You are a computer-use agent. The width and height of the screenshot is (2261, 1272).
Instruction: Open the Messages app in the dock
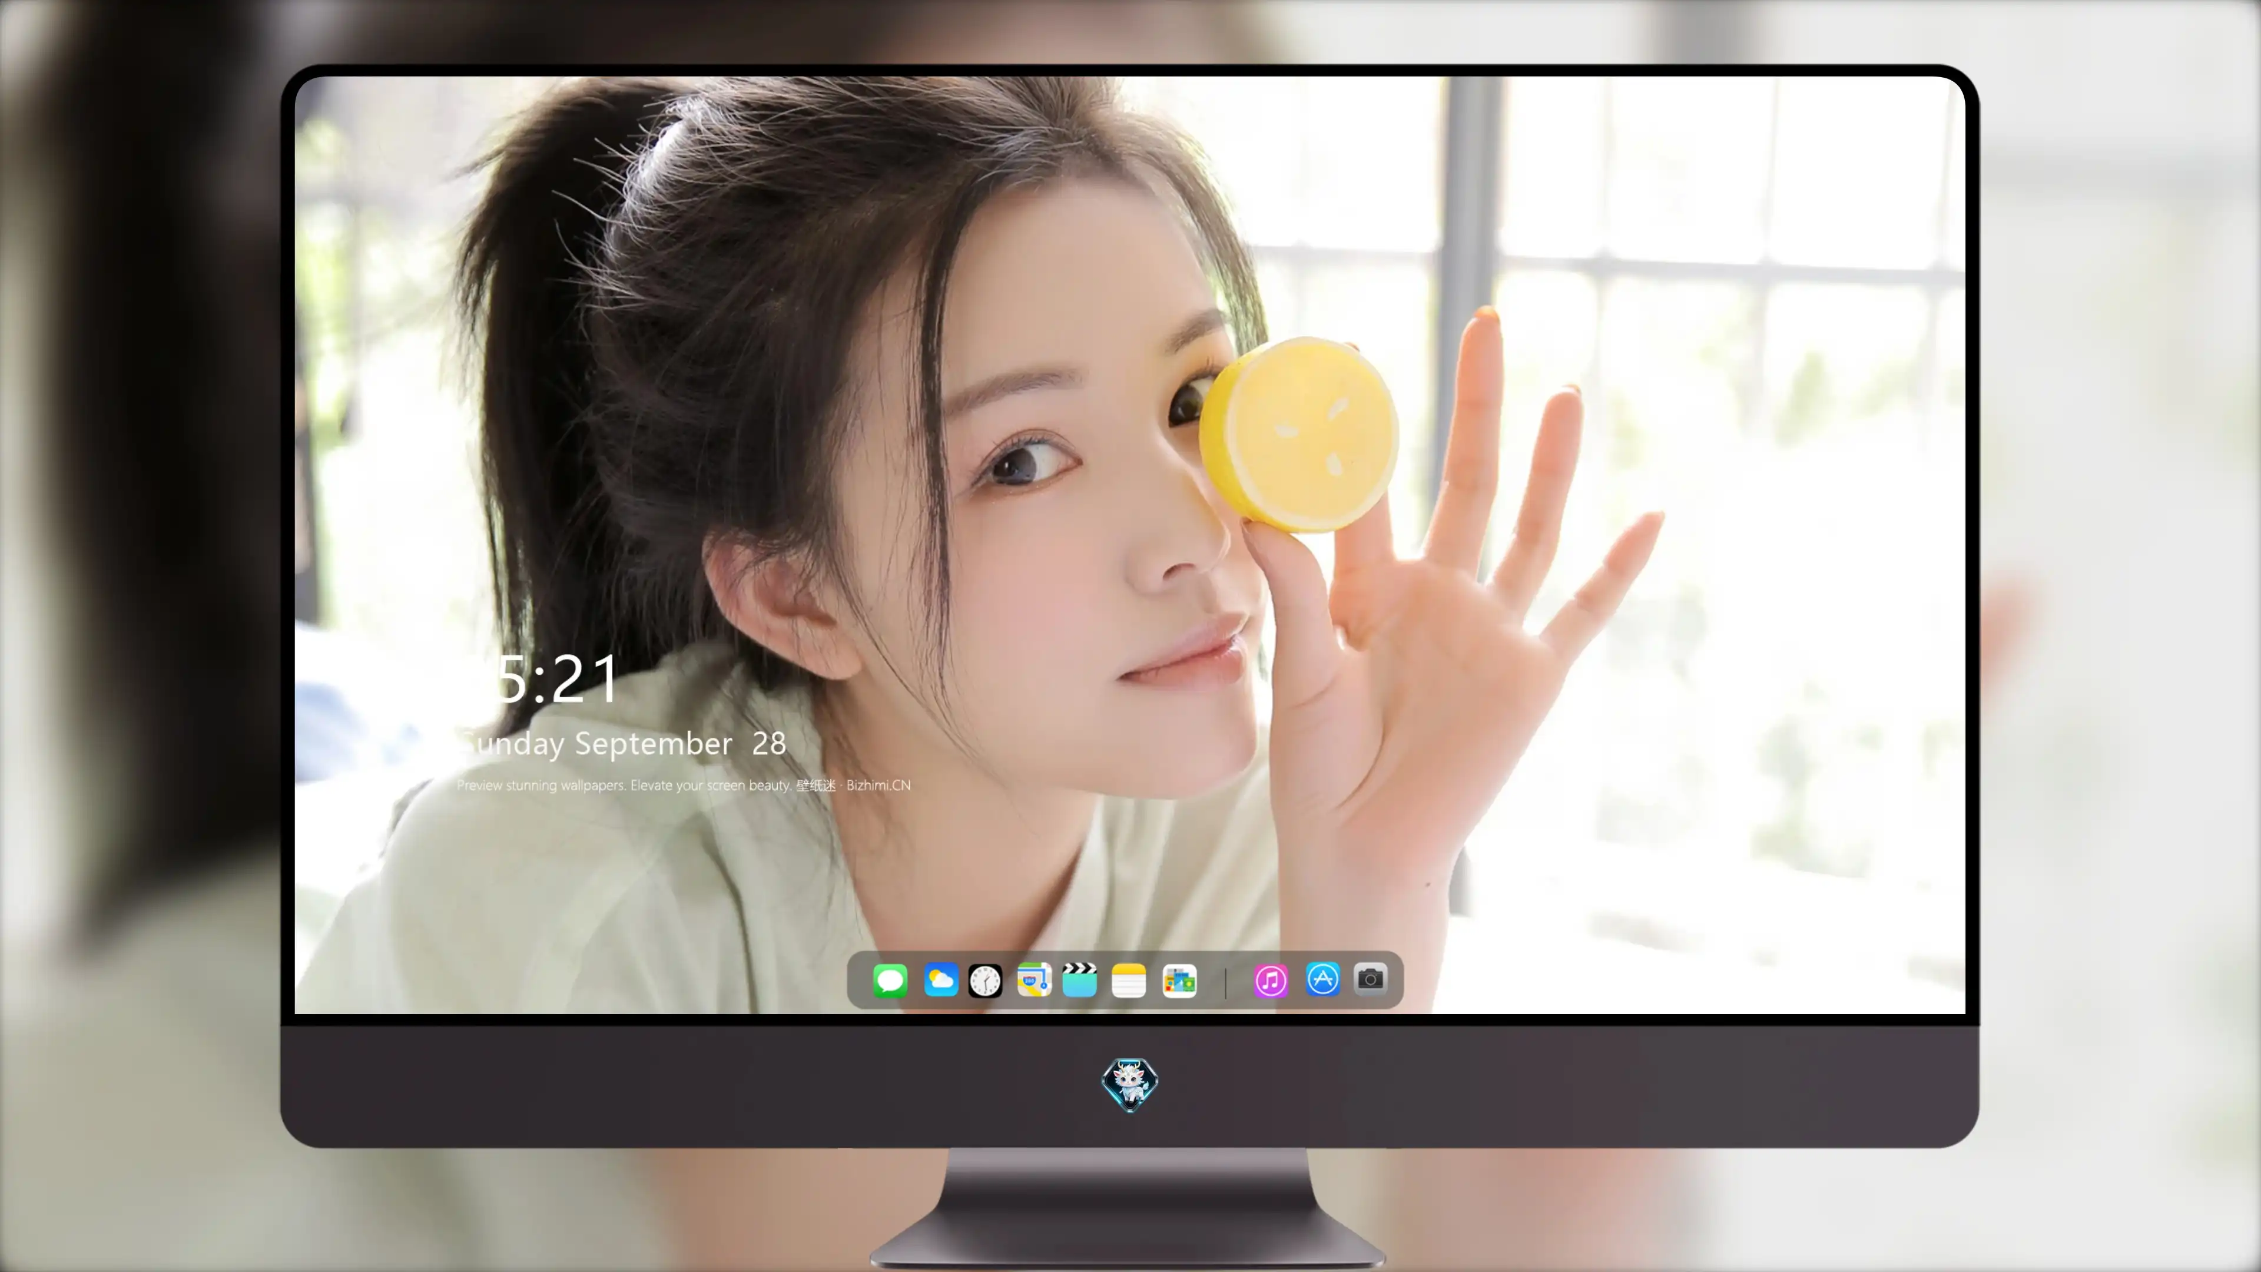point(890,980)
